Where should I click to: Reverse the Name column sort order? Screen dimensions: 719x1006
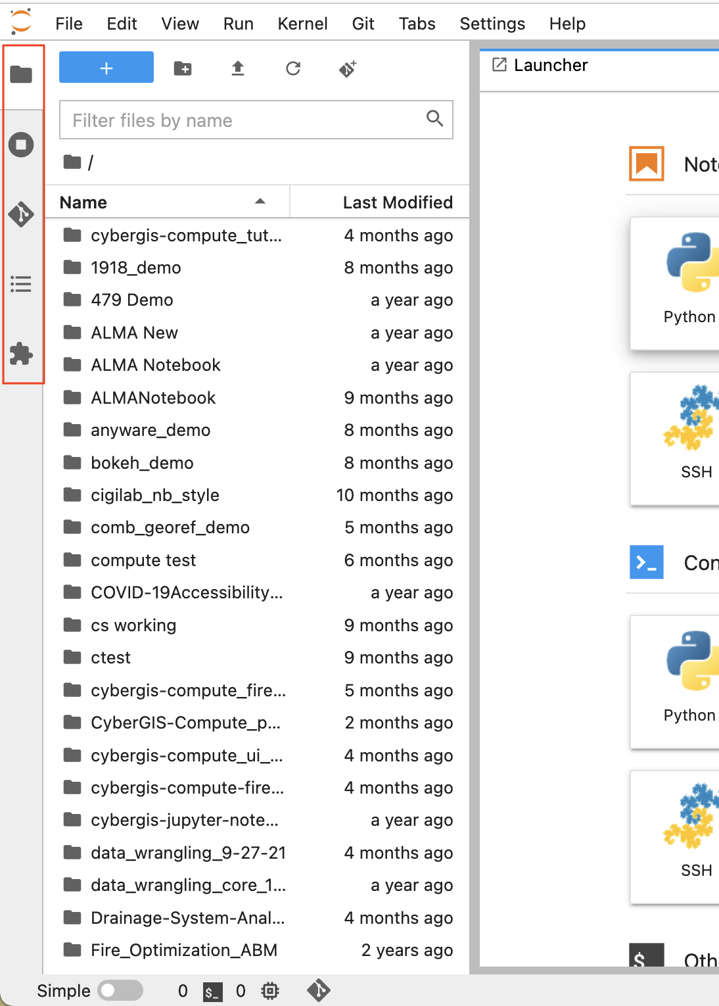coord(260,203)
